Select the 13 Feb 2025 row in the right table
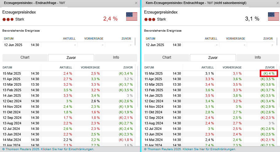Viewport: 280px width, 152px height. 210,90
